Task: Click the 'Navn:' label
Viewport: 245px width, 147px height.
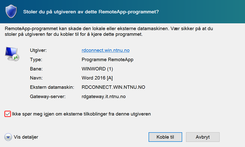Action: click(x=36, y=78)
